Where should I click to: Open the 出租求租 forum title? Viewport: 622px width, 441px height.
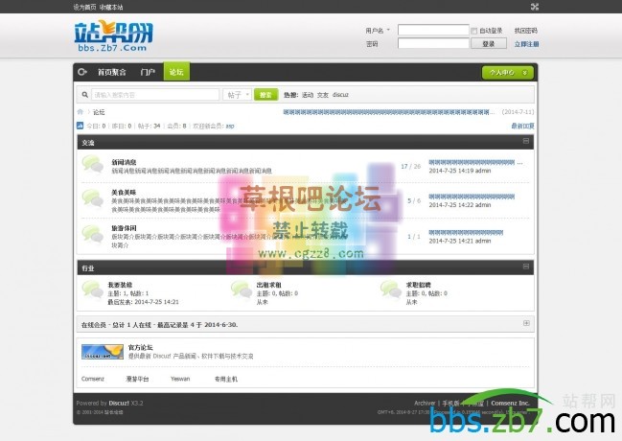269,285
